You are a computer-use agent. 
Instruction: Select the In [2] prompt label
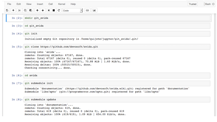(17, 18)
